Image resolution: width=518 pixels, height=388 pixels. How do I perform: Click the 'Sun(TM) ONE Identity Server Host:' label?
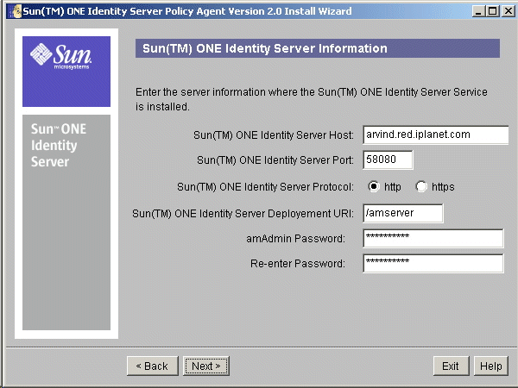274,135
